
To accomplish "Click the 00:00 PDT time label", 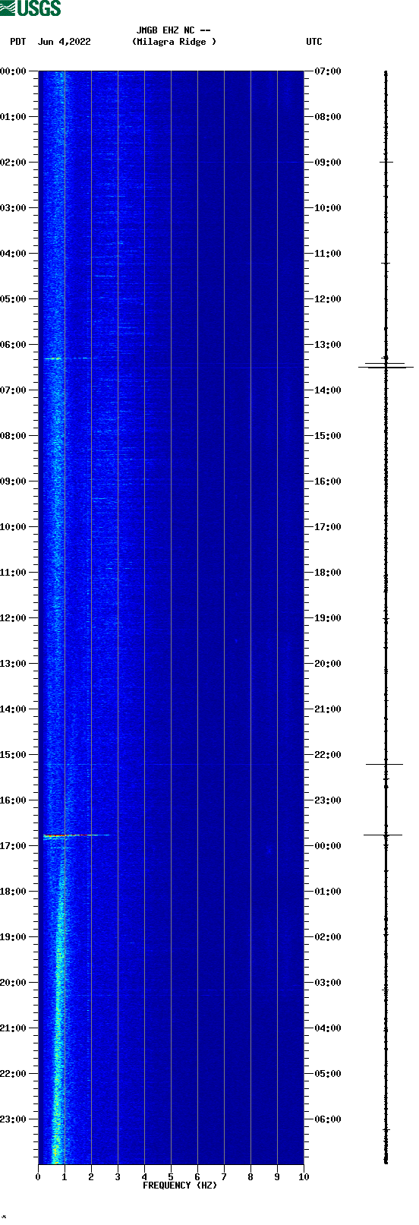I will click(x=14, y=71).
